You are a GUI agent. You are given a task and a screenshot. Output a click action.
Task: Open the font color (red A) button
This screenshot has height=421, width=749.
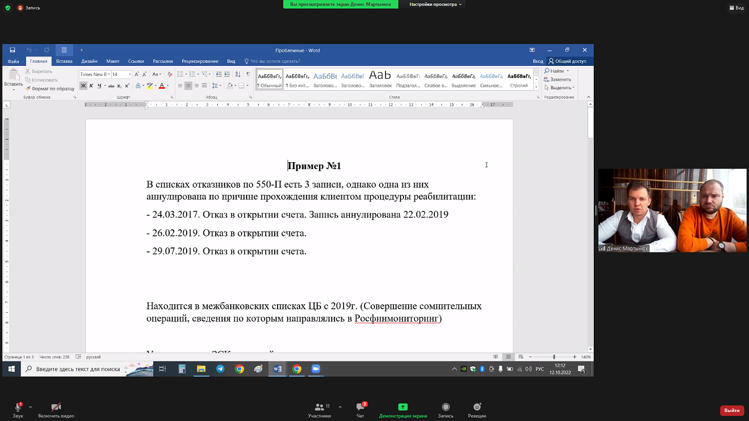click(162, 86)
